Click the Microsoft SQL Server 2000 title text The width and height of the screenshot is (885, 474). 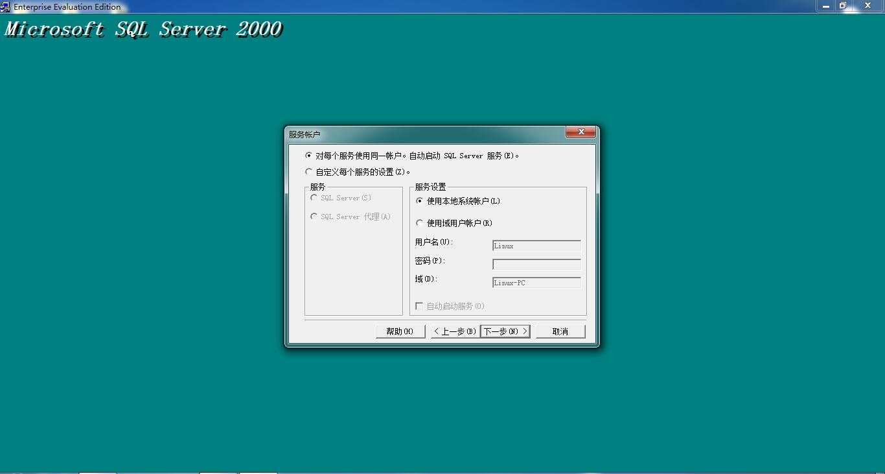coord(144,30)
